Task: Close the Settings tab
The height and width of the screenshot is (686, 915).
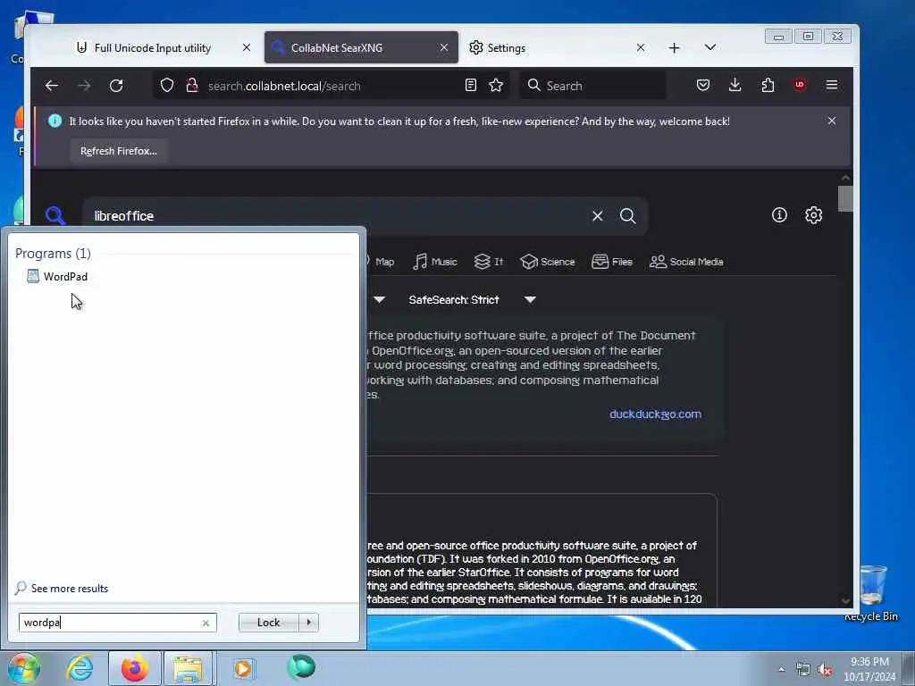Action: tap(641, 48)
